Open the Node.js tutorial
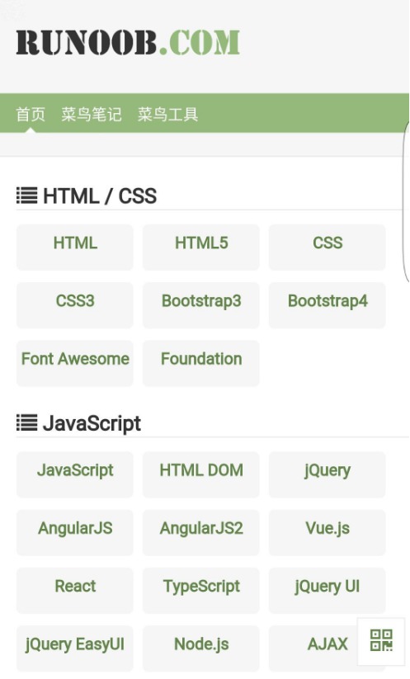This screenshot has height=679, width=410. point(201,648)
